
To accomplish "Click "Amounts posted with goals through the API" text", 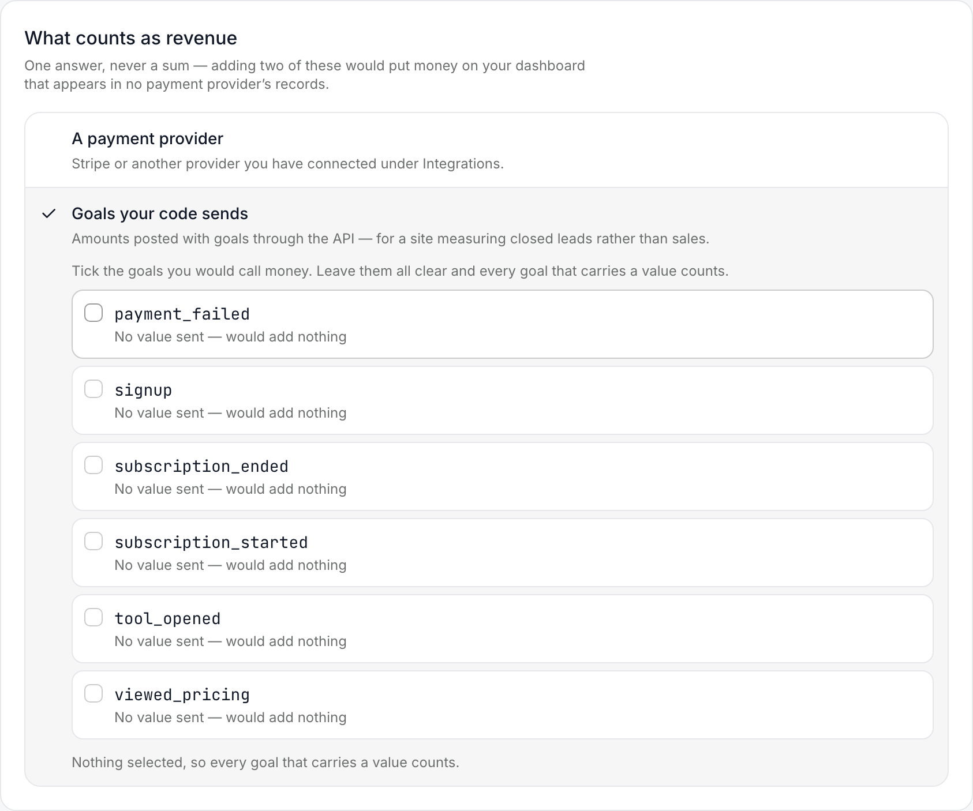I will pos(390,239).
